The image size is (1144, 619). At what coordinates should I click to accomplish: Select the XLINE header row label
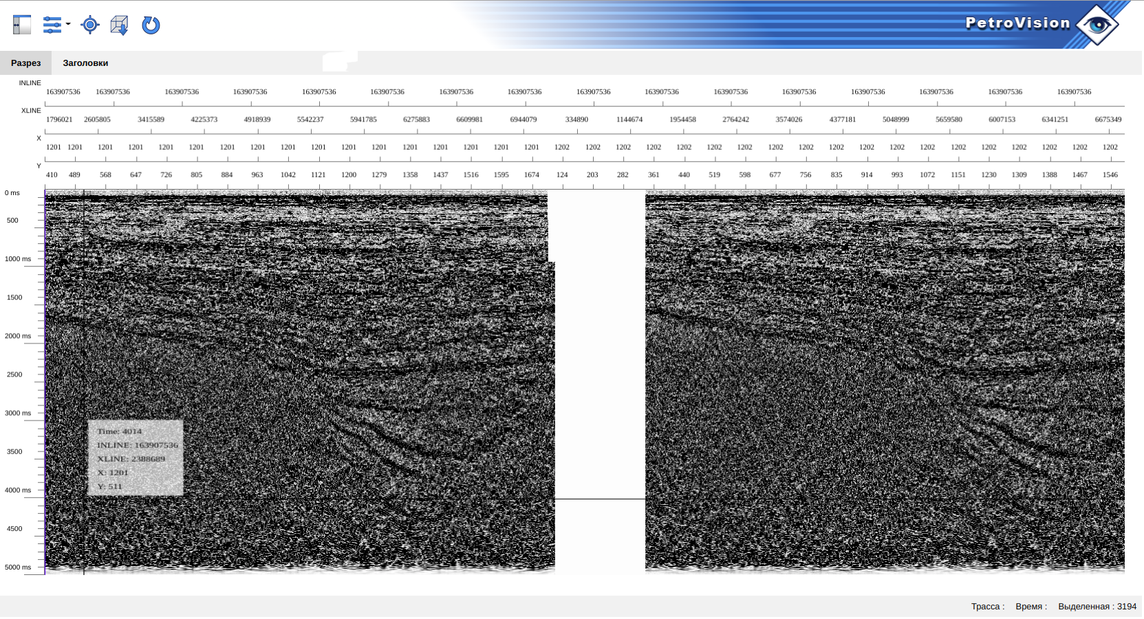tap(31, 111)
